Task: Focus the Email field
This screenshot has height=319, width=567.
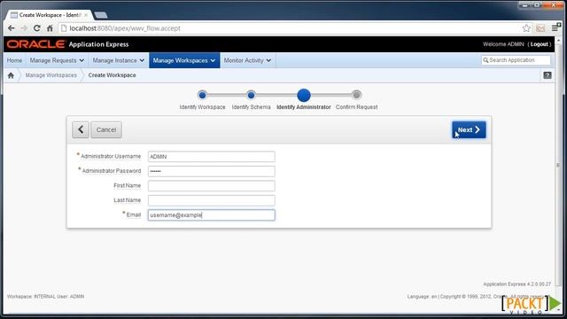Action: tap(211, 214)
